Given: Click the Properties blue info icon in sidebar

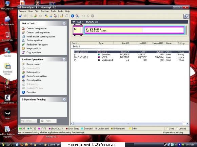Looking at the screenshot, I should (23, 92).
